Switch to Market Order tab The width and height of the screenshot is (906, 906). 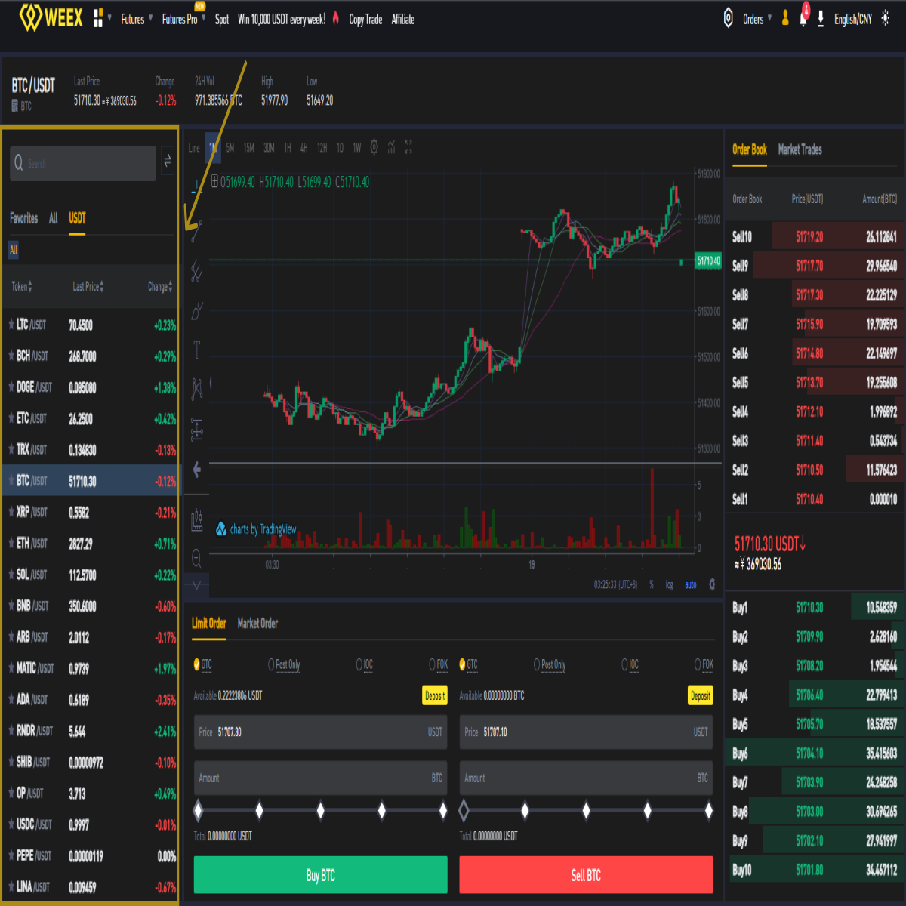click(257, 623)
